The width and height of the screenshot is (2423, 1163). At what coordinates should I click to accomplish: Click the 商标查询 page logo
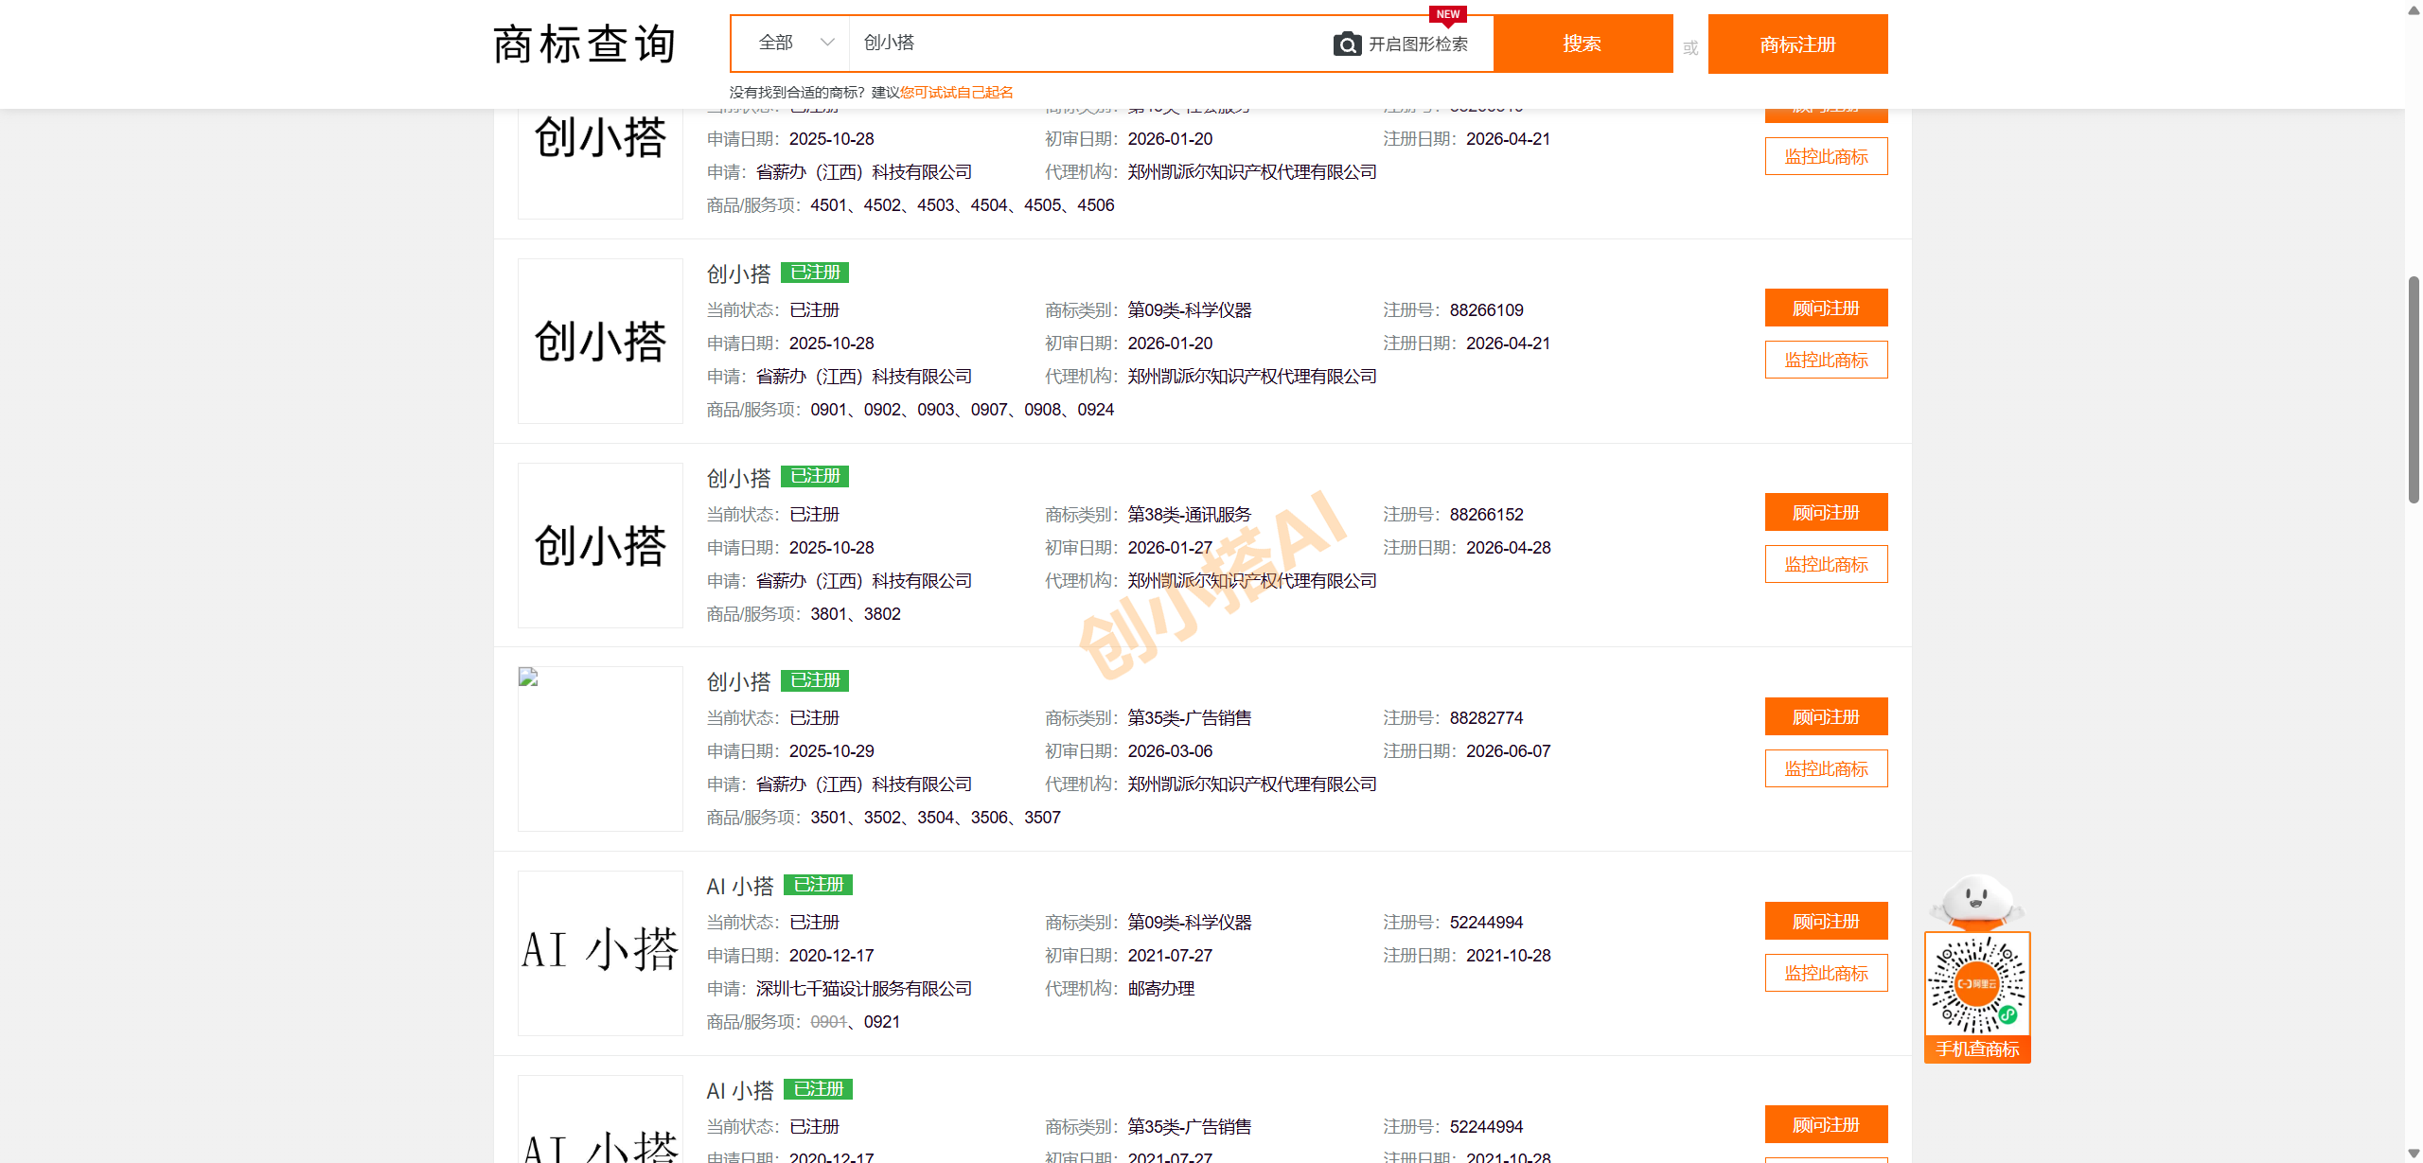coord(585,44)
